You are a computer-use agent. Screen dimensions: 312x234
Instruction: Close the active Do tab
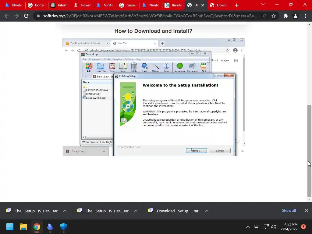tap(203, 5)
